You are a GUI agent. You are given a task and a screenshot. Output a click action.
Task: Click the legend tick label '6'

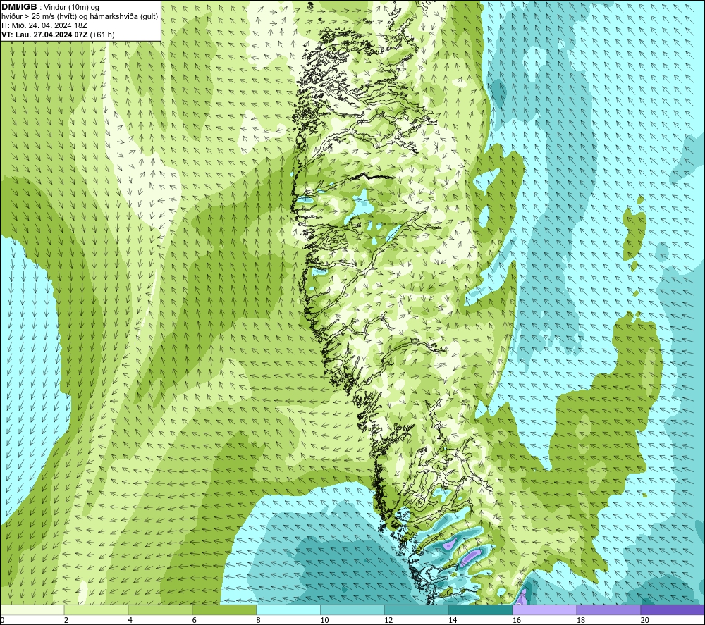pyautogui.click(x=195, y=621)
